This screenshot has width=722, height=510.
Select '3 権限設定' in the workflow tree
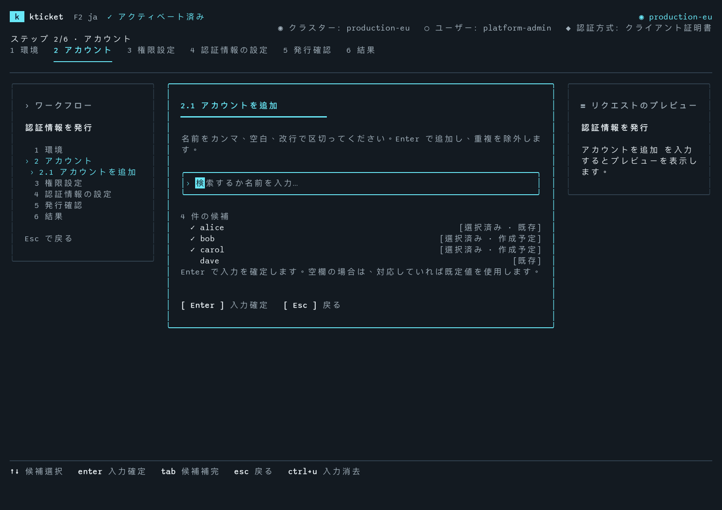point(59,183)
